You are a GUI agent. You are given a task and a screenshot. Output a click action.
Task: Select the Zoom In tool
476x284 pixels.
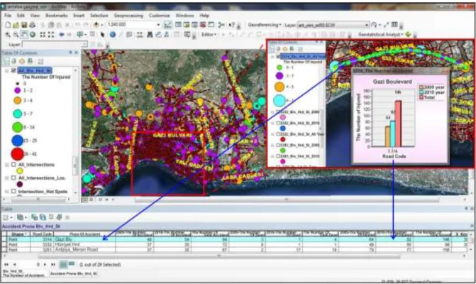click(8, 35)
